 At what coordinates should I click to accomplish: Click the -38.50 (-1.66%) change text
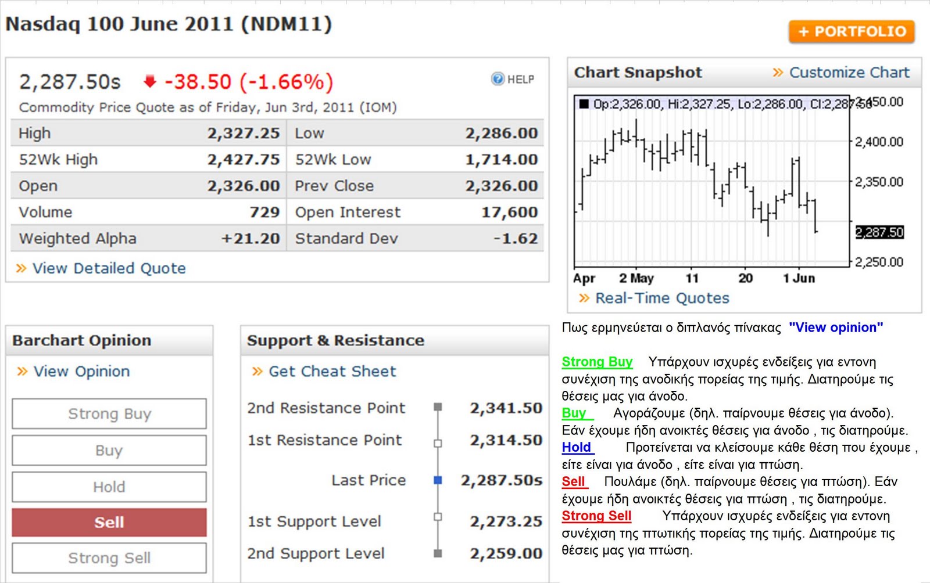point(249,82)
